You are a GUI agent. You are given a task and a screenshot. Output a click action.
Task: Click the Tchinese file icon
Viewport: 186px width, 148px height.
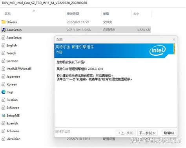pos(3,131)
